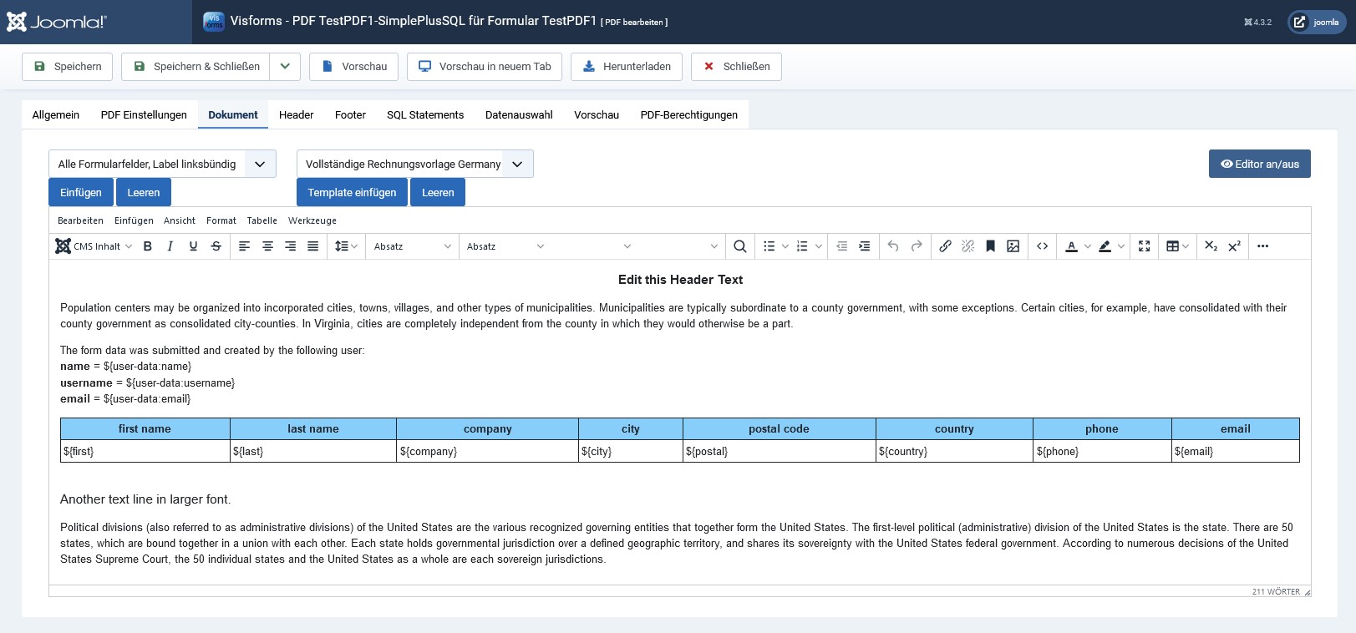Align text left

click(x=245, y=246)
